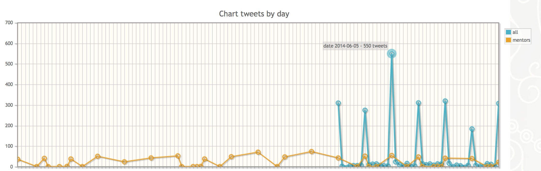Select the second-tallest teal peak above 300
Viewport: 541px width, 171px height.
click(x=445, y=101)
